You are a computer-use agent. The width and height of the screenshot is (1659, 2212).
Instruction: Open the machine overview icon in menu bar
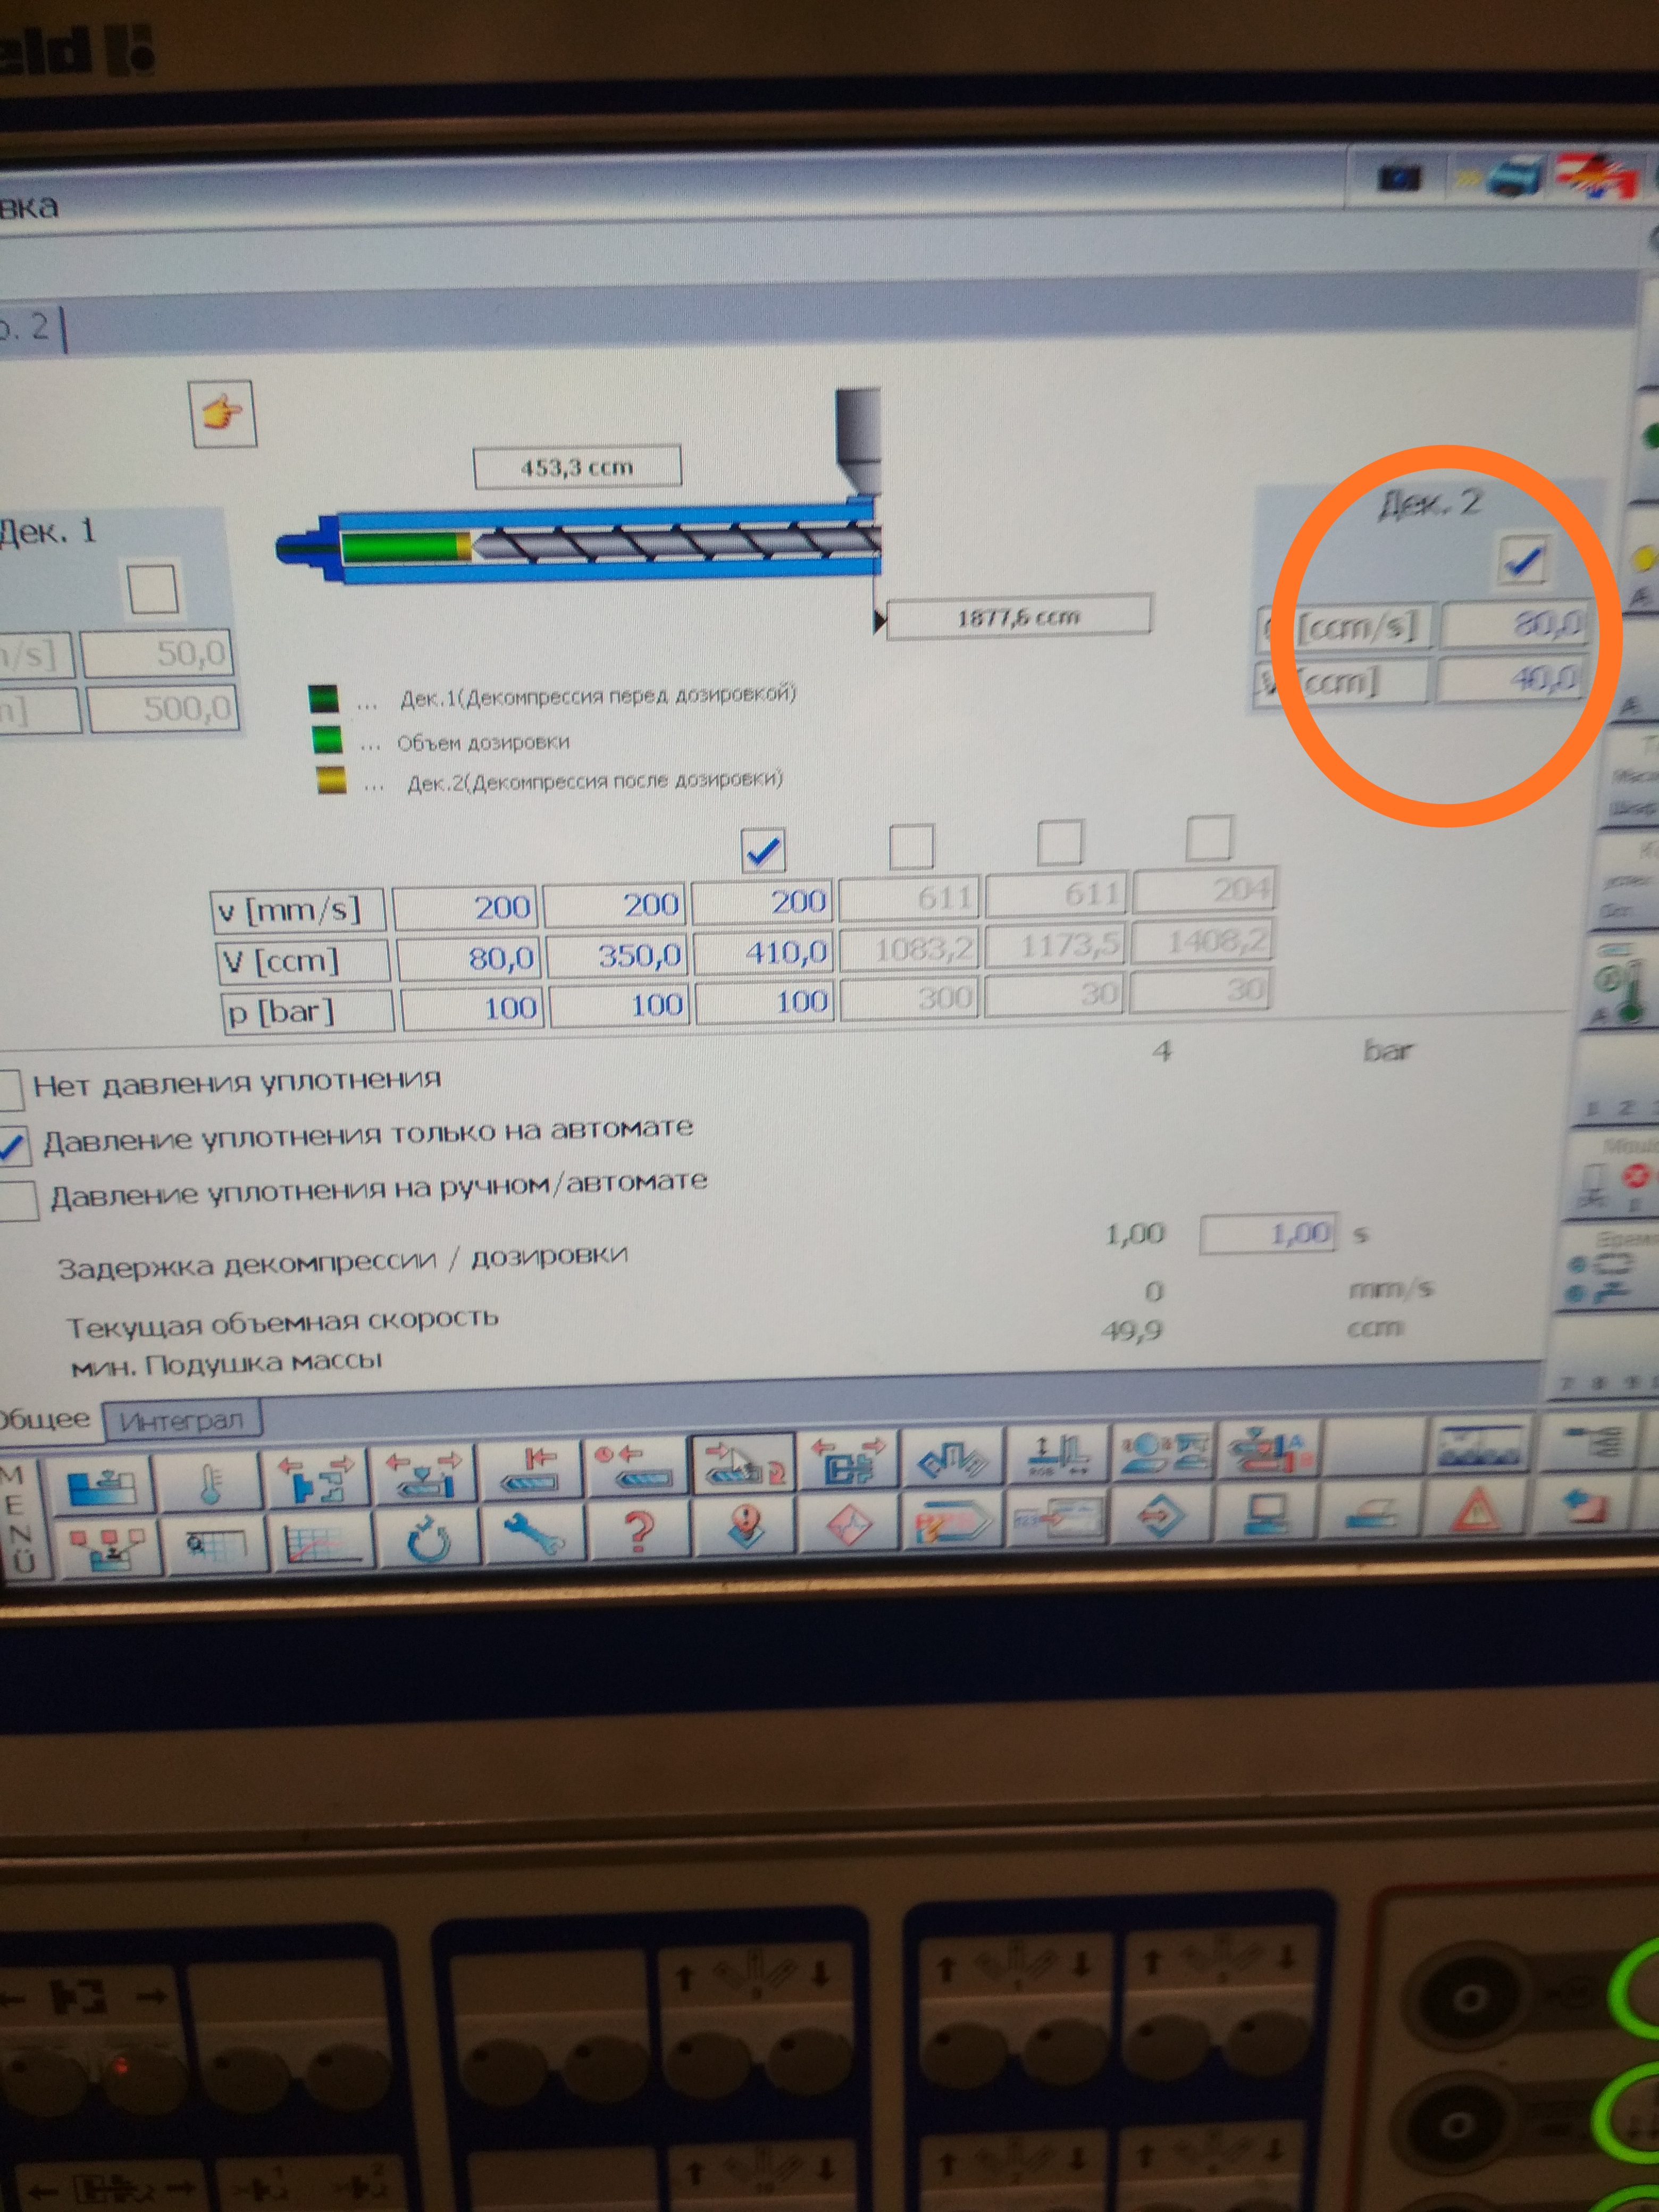click(x=102, y=1485)
